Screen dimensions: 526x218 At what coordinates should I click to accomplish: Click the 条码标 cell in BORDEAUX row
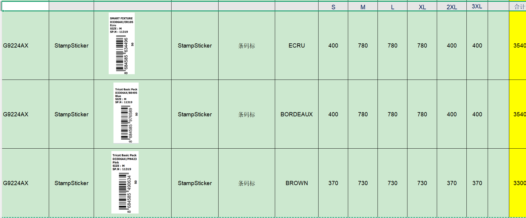pos(246,114)
